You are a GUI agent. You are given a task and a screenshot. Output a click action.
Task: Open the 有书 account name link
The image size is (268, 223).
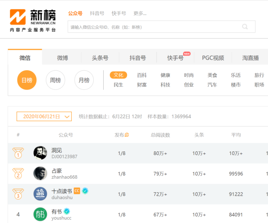point(57,212)
